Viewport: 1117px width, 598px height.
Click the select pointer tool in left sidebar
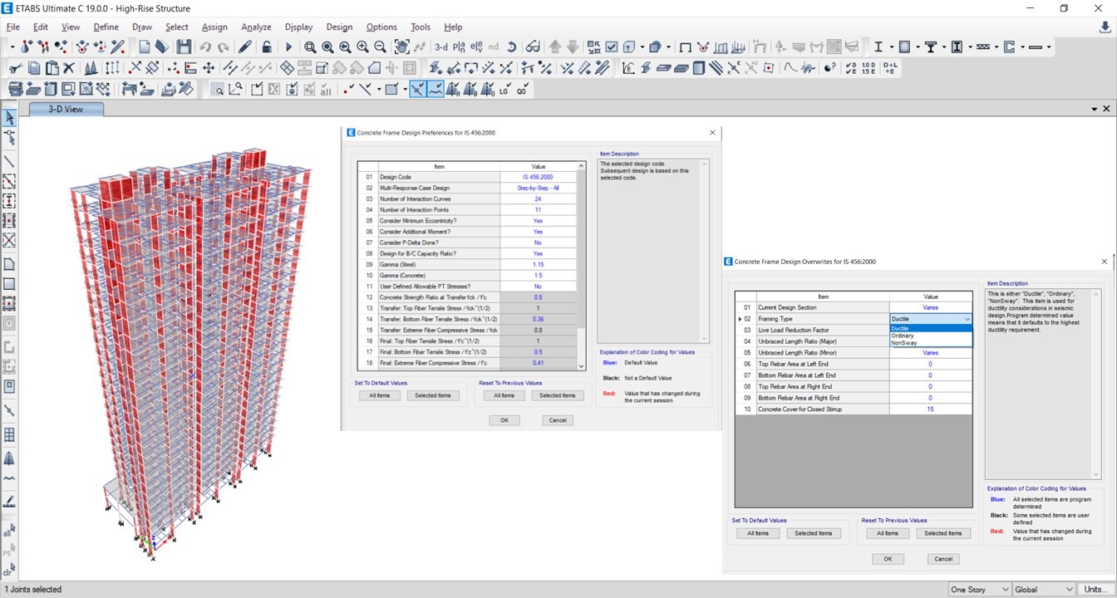[9, 119]
